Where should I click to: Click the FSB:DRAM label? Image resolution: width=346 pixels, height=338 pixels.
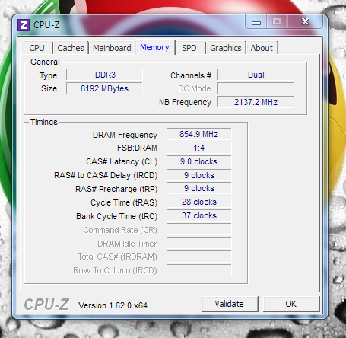pyautogui.click(x=137, y=148)
